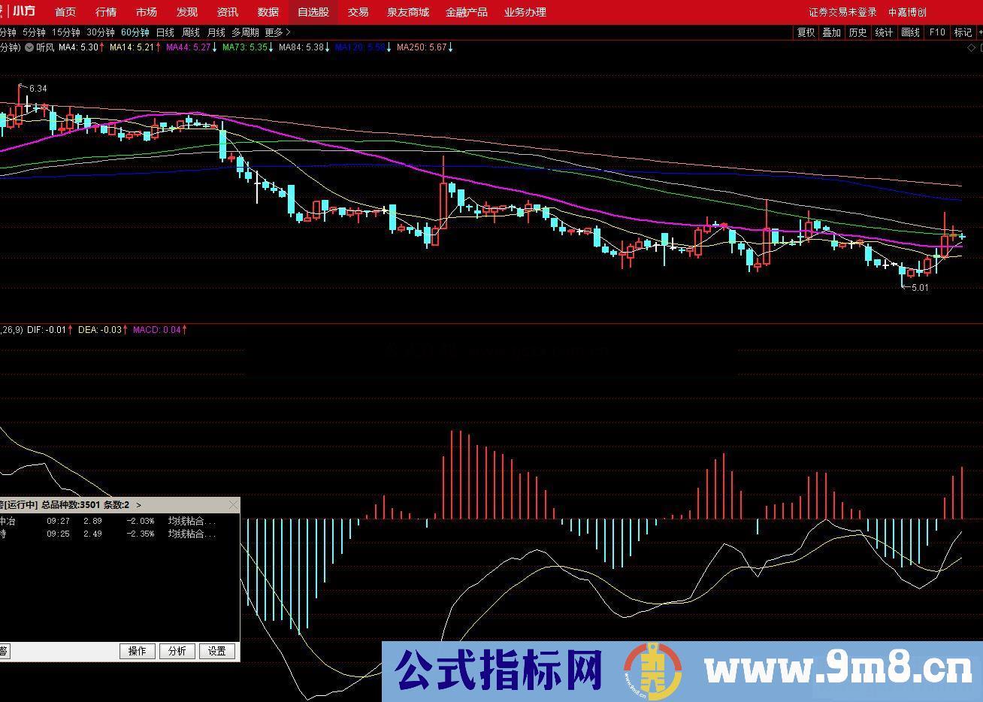Expand the 更多 periods dropdown
983x702 pixels.
click(275, 32)
